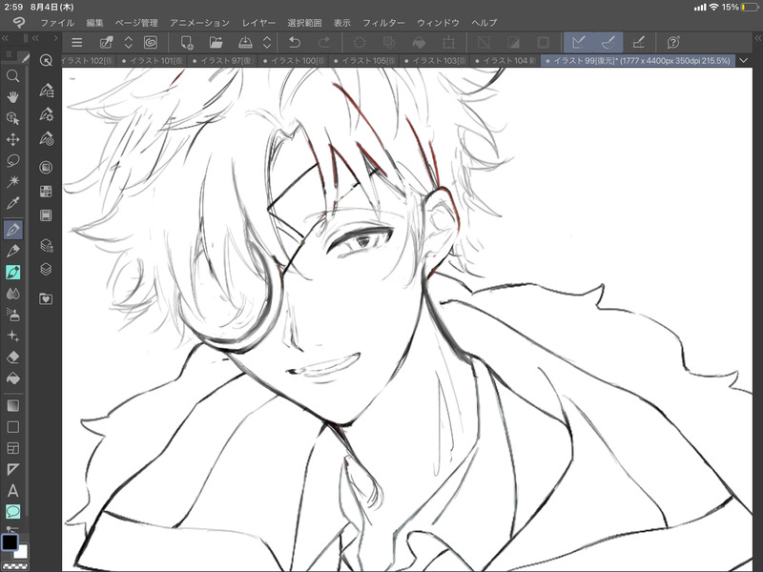Screen dimensions: 763x572
Task: Select the Eyedropper tool
Action: point(13,203)
